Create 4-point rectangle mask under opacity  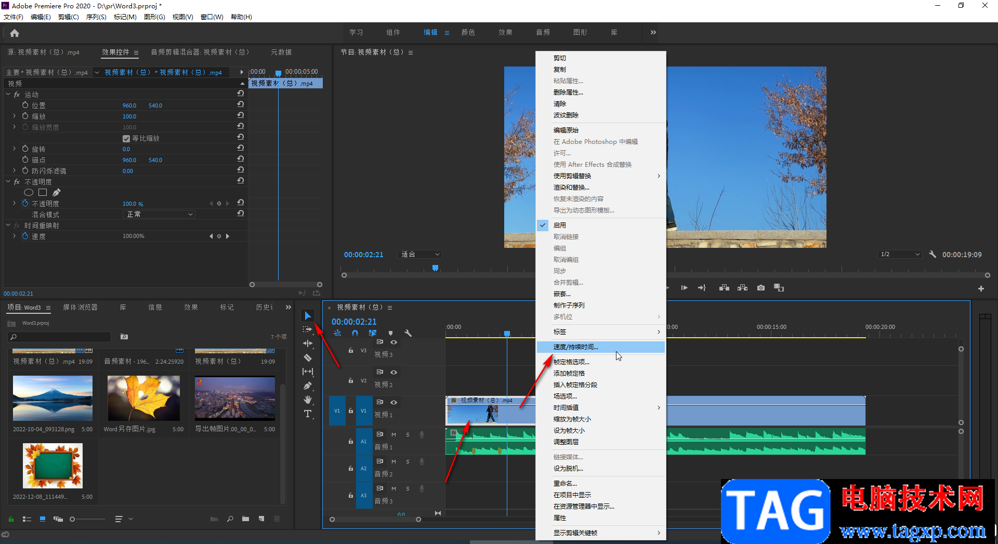(43, 192)
